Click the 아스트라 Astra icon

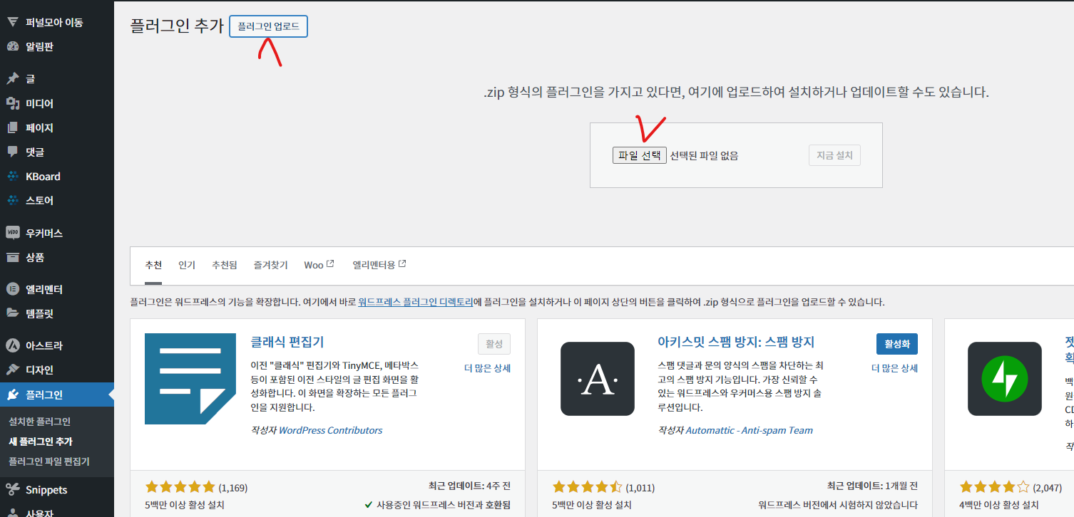click(12, 345)
